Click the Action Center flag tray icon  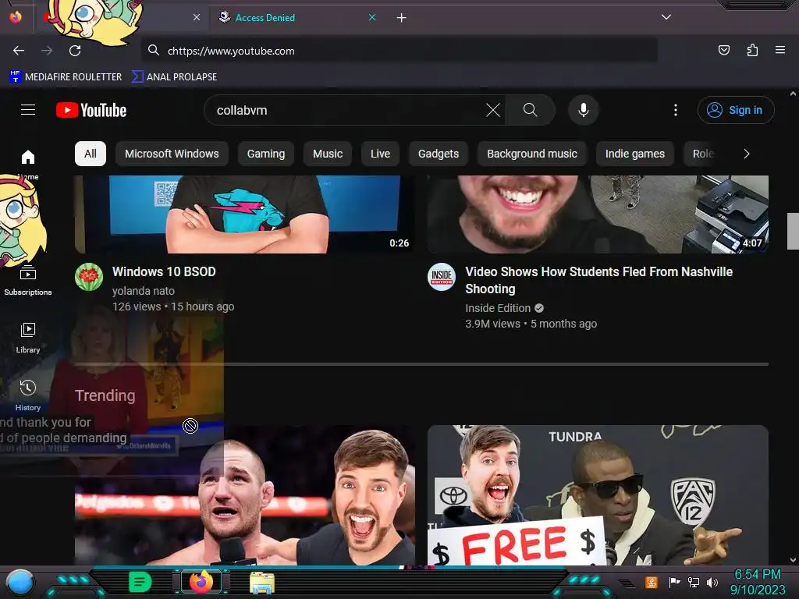coord(675,582)
